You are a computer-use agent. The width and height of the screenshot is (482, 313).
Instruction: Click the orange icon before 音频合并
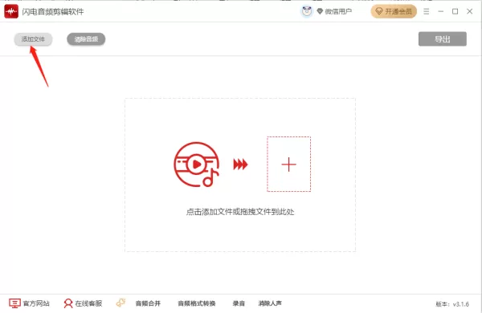click(120, 303)
